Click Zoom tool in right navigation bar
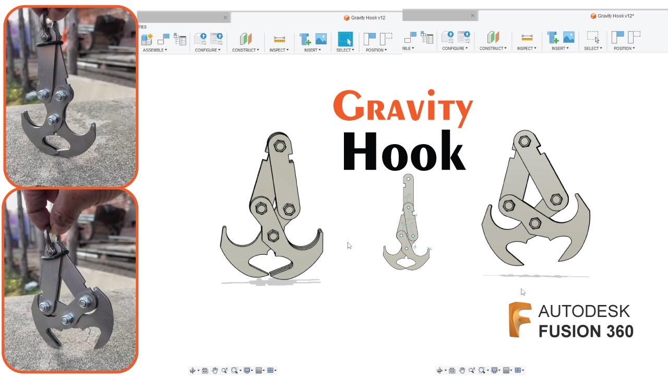 (x=471, y=370)
